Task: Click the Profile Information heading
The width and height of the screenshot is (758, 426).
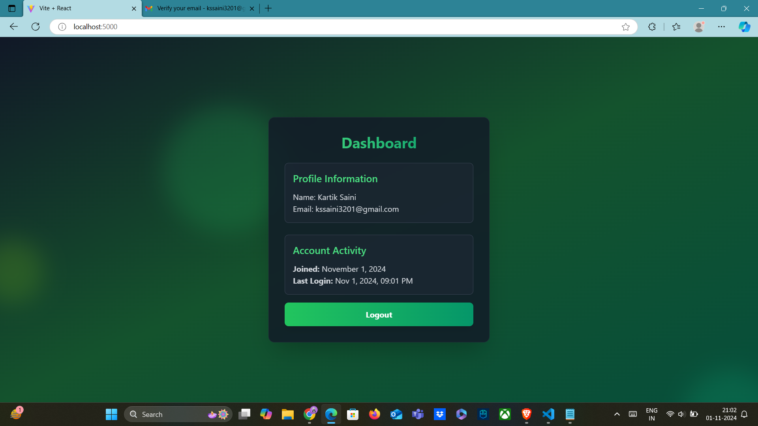Action: (335, 179)
